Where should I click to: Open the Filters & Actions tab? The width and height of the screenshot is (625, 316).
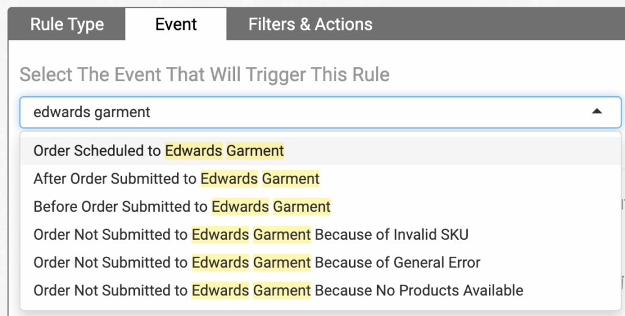pyautogui.click(x=310, y=24)
